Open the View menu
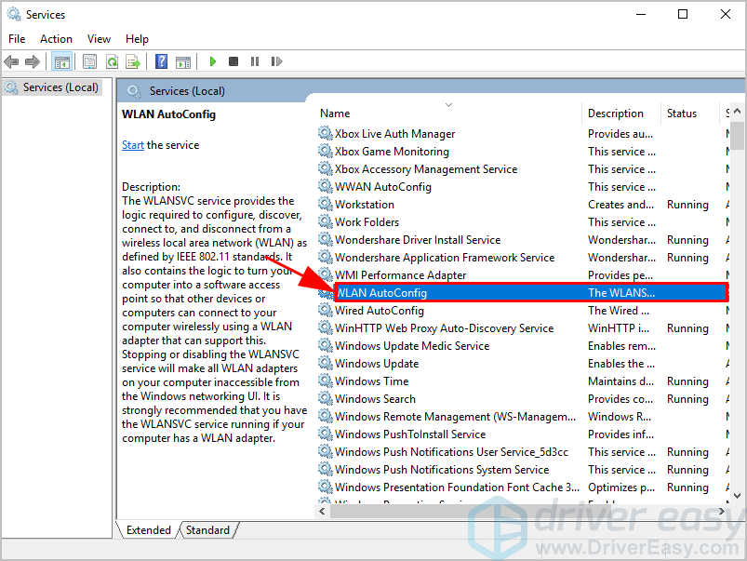747x561 pixels. 99,39
